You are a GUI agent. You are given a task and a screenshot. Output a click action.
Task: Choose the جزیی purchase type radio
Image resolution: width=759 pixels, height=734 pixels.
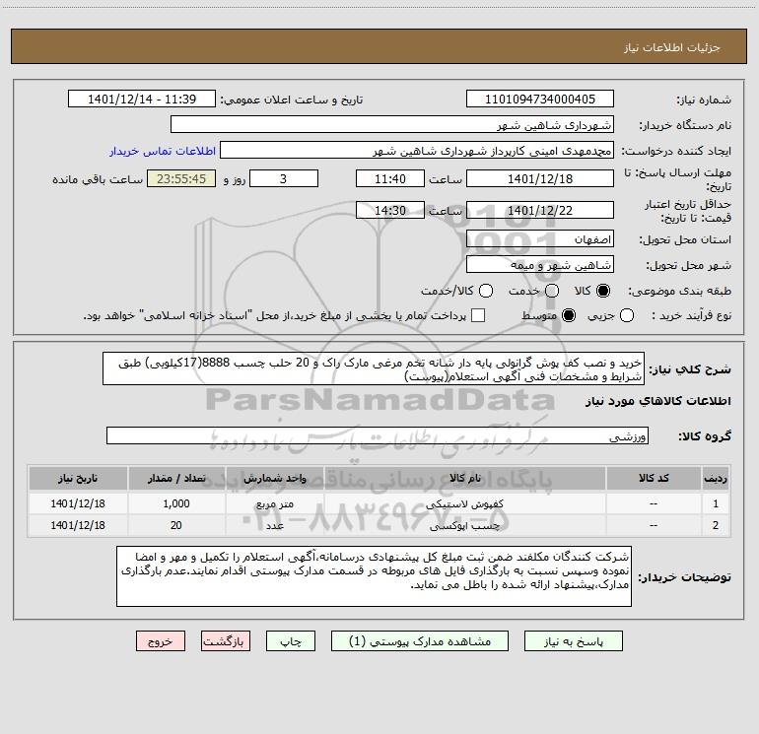[627, 316]
